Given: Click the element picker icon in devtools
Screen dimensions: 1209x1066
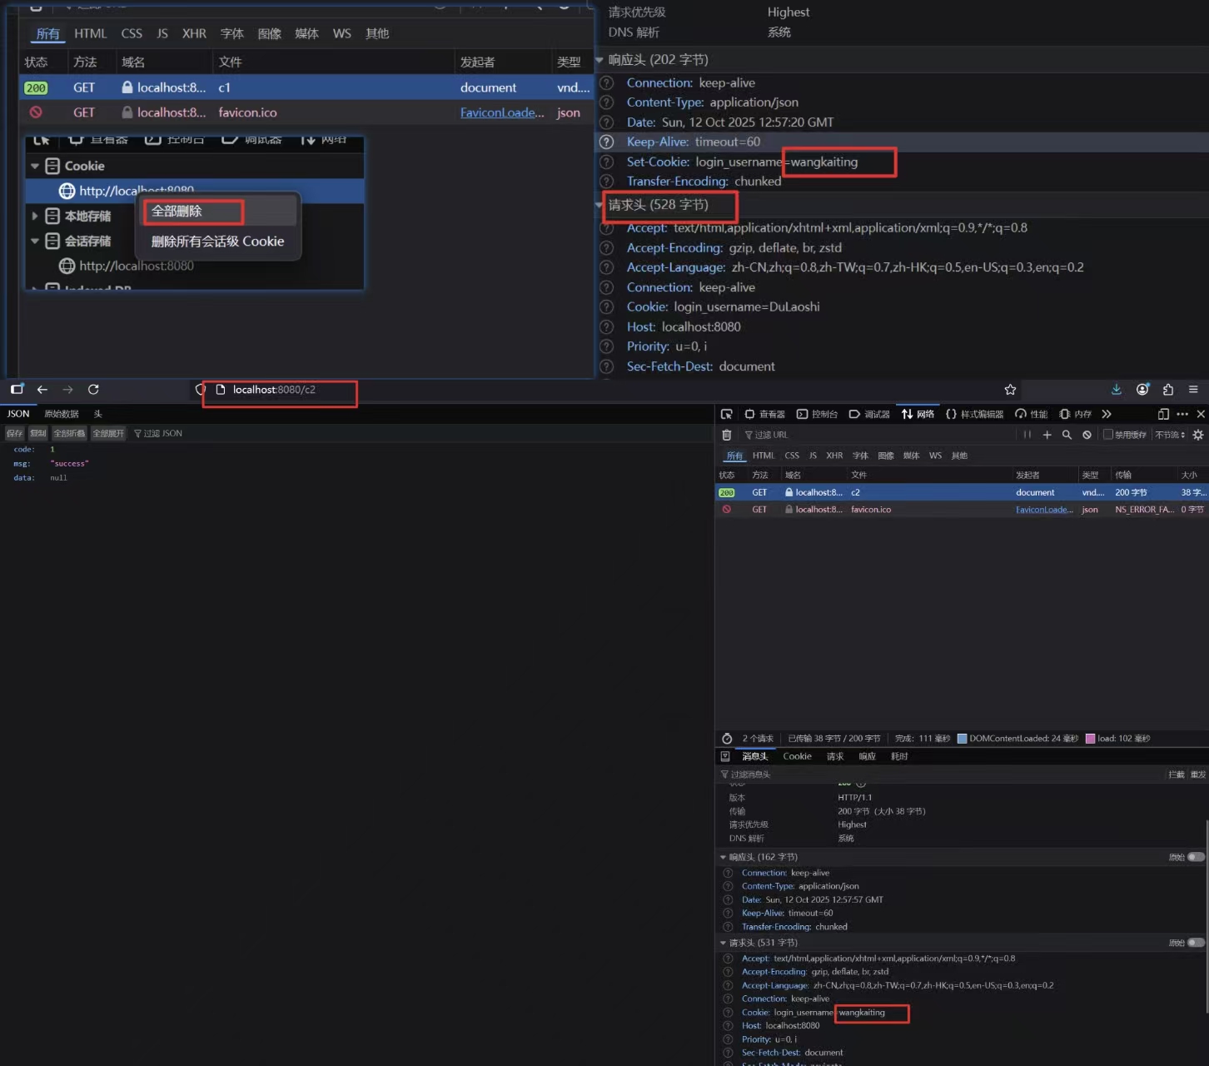Looking at the screenshot, I should [x=726, y=414].
